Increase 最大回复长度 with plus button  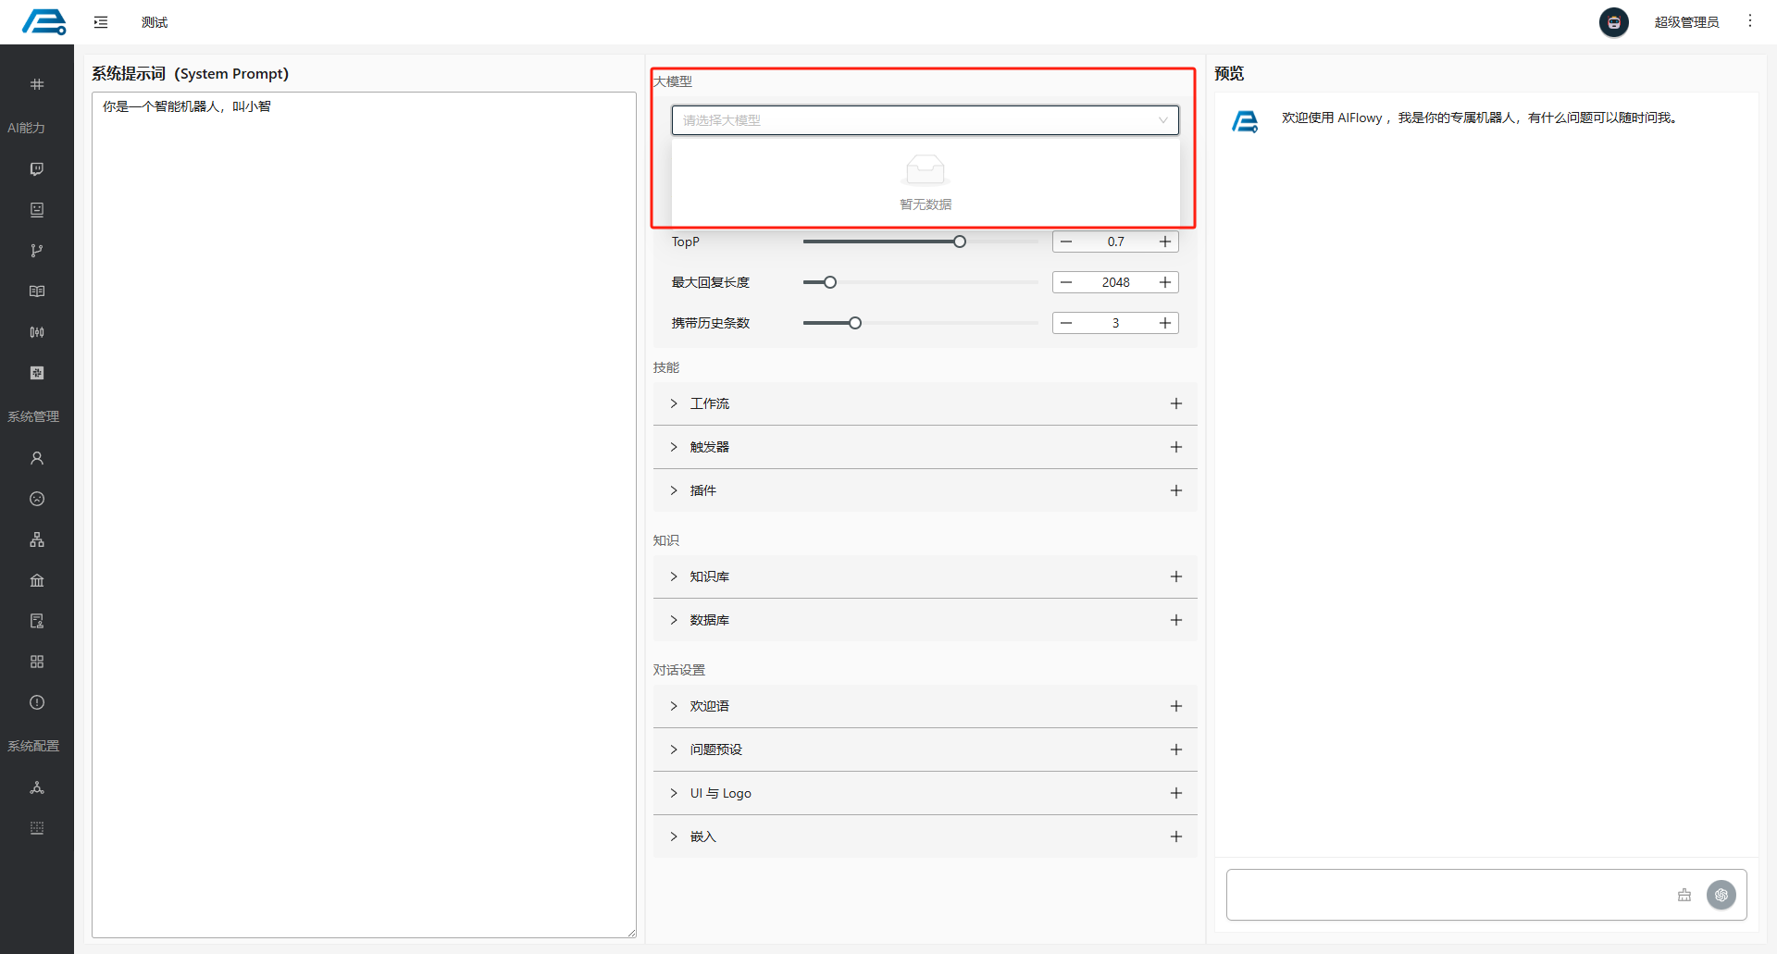1165,282
